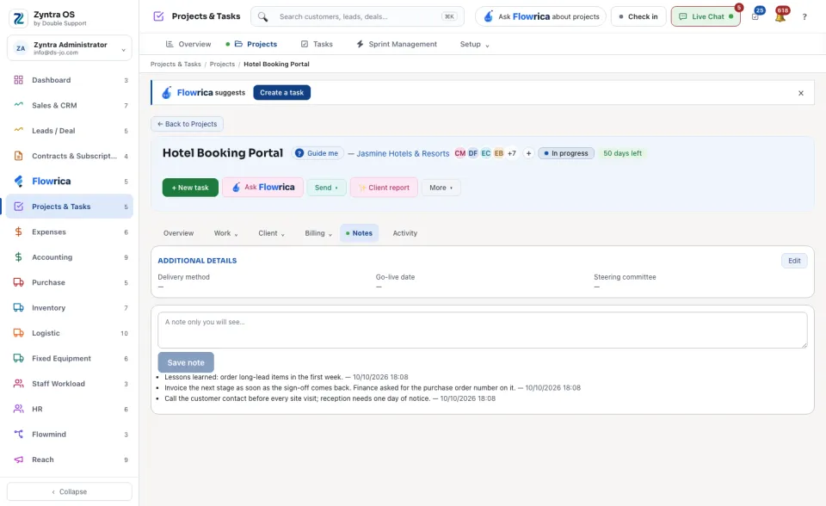Expand the Zyntra Administrator account menu
The image size is (826, 506).
click(x=69, y=48)
